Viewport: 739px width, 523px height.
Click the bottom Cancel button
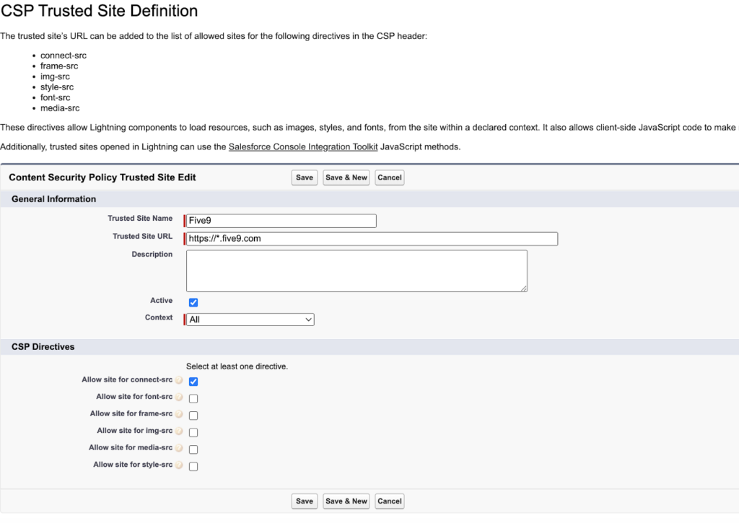(390, 501)
